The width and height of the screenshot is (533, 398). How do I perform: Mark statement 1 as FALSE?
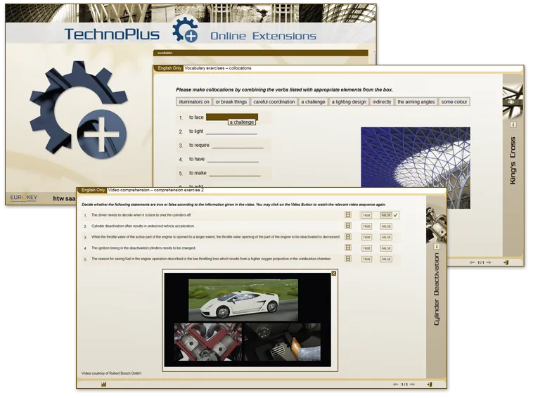[386, 215]
